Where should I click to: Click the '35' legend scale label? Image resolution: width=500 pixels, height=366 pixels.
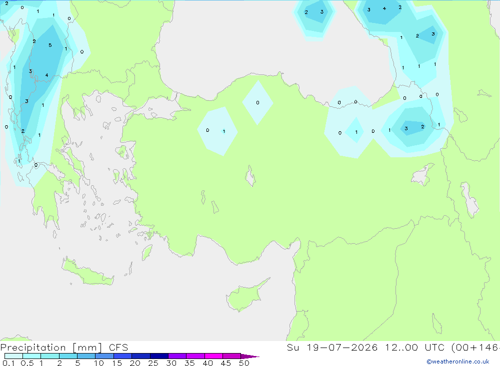(x=189, y=363)
